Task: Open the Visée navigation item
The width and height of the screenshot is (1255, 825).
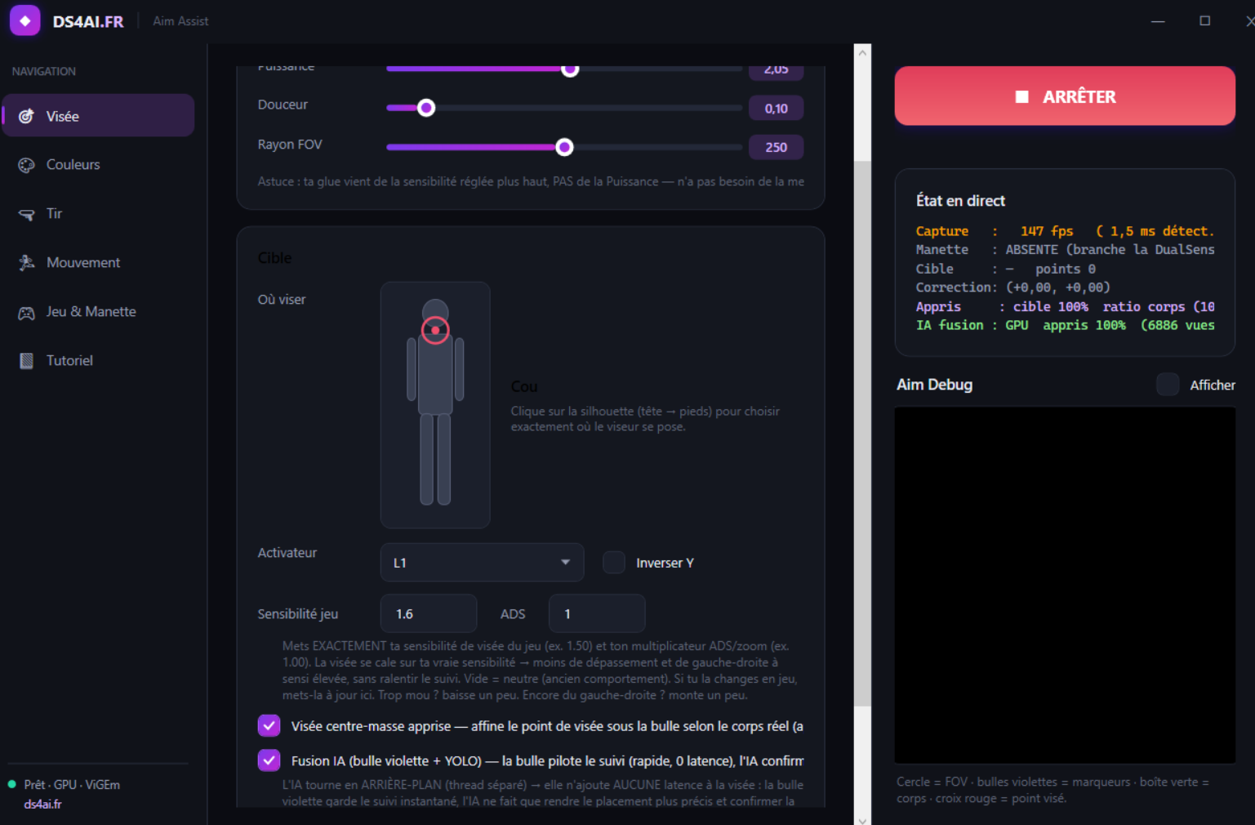Action: coord(98,115)
